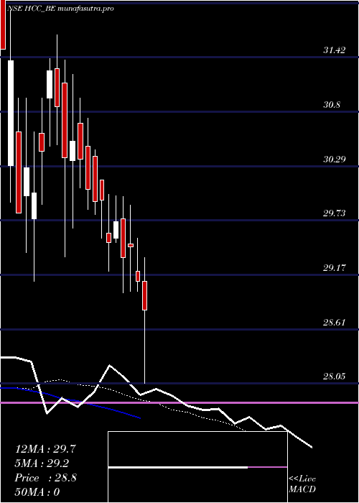Click the horizontal magenta line across the chart
This screenshot has width=359, height=503.
(x=179, y=402)
